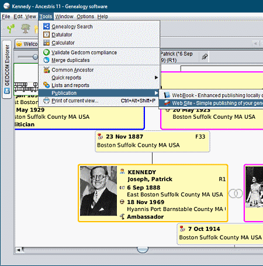
Task: Click the green sprout toolbar icon
Action: (x=11, y=29)
